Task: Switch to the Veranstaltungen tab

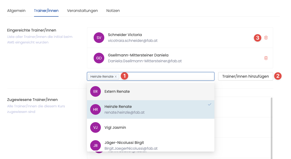Action: coord(82,11)
